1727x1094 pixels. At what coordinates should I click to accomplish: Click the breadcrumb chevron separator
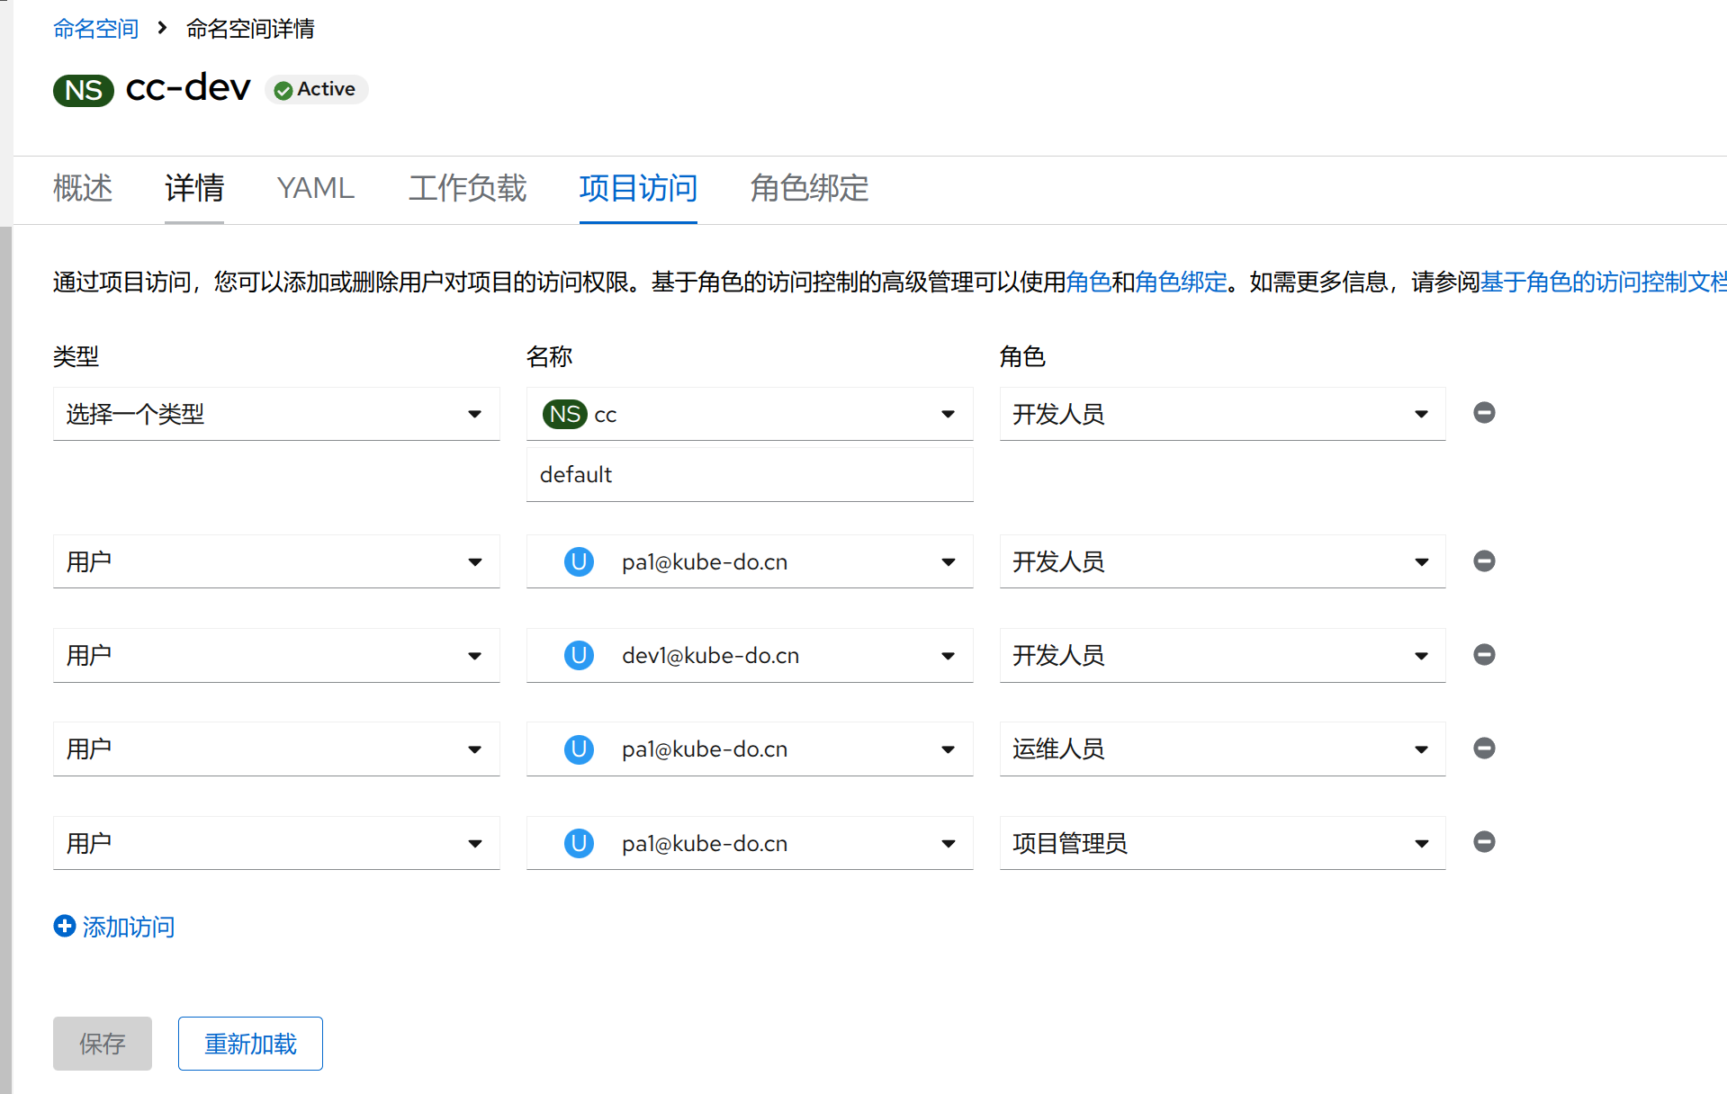coord(162,28)
